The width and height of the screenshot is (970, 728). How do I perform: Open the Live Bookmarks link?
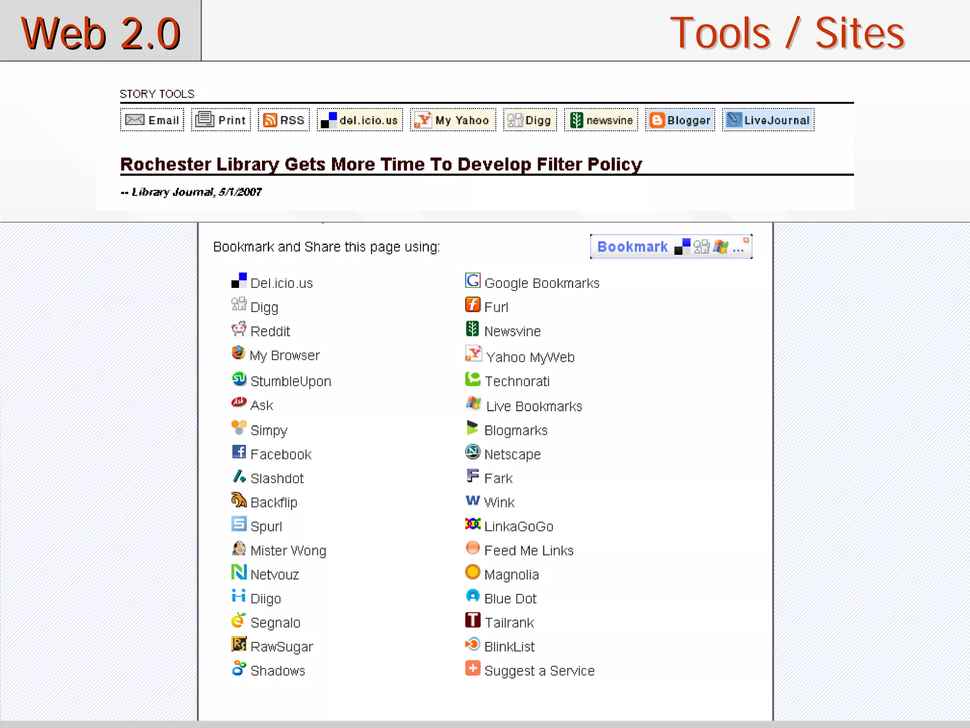coord(534,406)
